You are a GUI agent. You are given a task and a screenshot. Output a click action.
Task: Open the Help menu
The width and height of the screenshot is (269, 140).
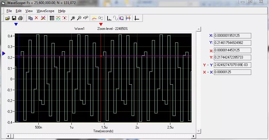click(x=62, y=11)
